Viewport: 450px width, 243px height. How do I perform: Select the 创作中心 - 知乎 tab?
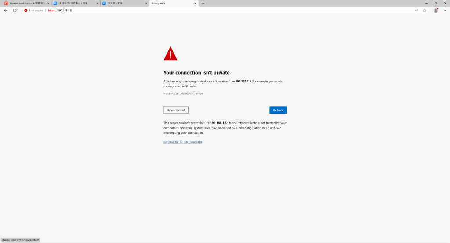click(74, 3)
